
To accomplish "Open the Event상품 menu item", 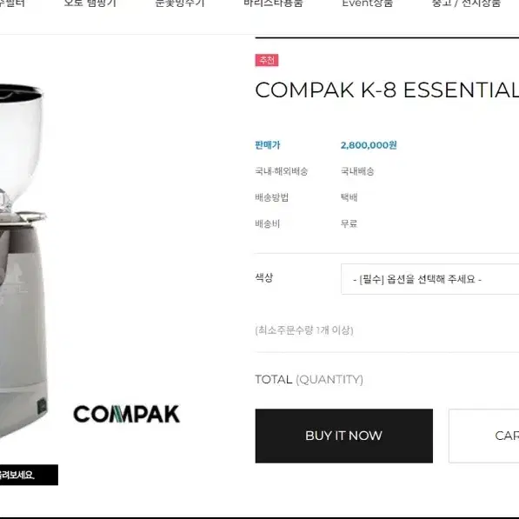I will (x=368, y=3).
